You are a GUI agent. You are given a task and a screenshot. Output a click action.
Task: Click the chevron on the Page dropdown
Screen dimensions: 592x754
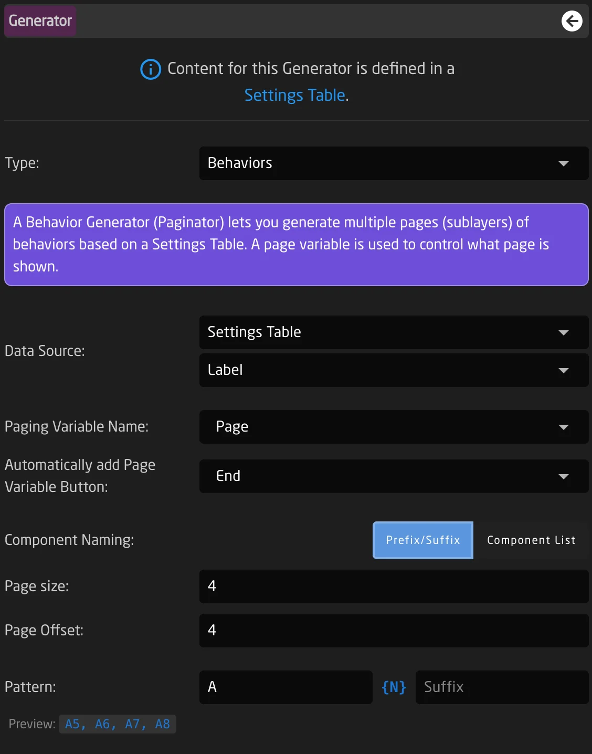tap(564, 427)
